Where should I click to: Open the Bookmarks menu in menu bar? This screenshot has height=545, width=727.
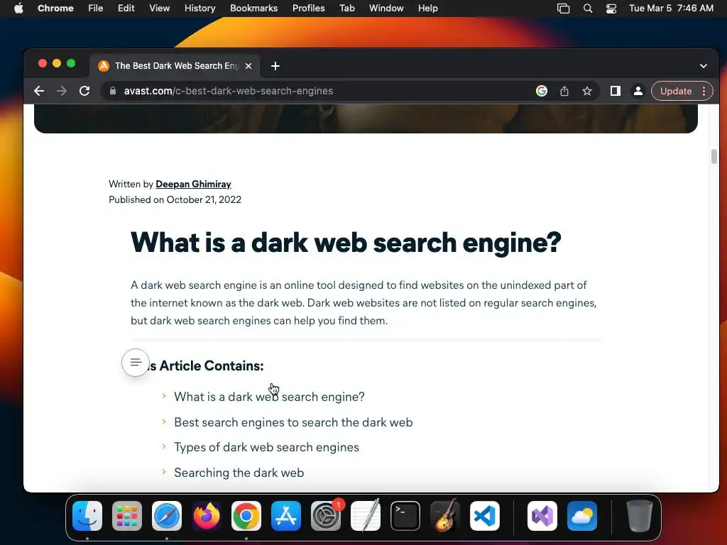tap(253, 9)
